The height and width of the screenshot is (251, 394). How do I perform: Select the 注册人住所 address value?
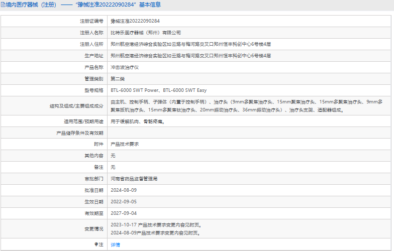click(191, 44)
